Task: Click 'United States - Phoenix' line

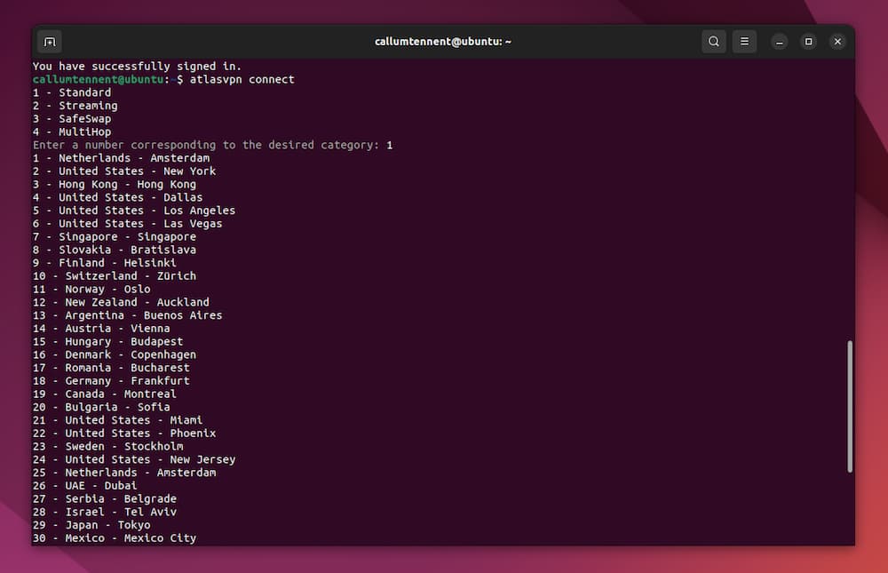Action: coord(124,433)
